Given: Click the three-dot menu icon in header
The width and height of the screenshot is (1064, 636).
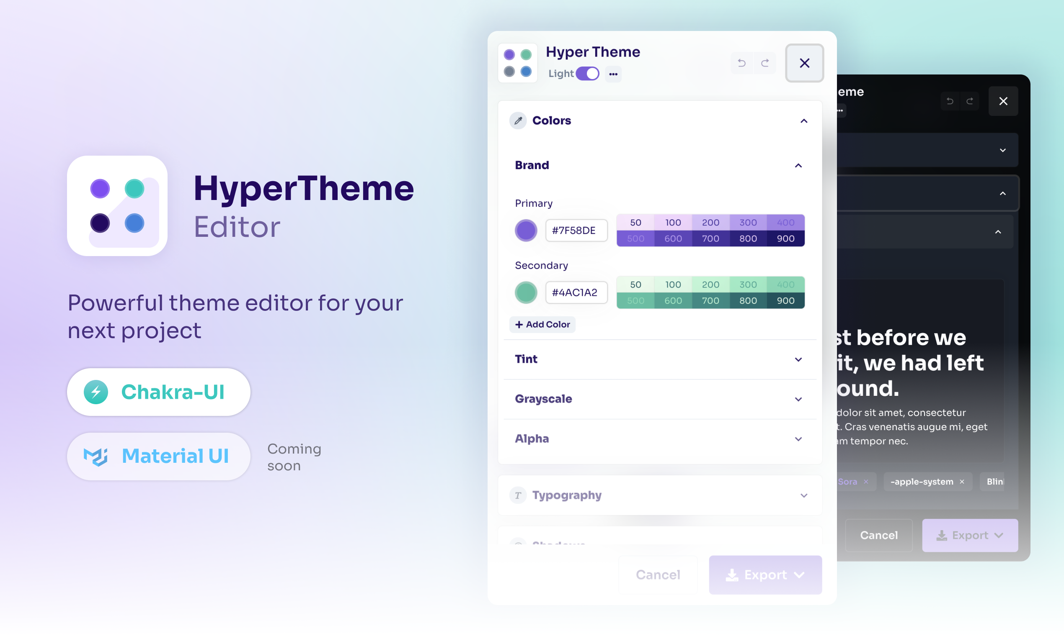Looking at the screenshot, I should click(x=613, y=74).
